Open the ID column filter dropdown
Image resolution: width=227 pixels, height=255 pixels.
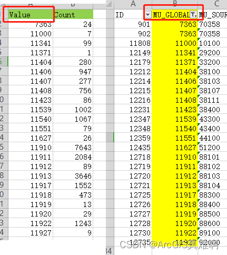tap(148, 15)
